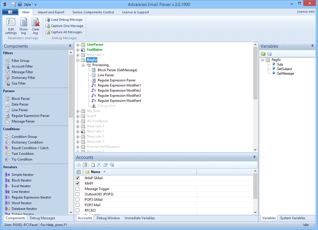The image size is (318, 230).
Task: Select the Regular Expression Parser component
Action: [x=30, y=115]
